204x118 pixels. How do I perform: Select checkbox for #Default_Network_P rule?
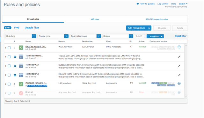click(x=9, y=84)
